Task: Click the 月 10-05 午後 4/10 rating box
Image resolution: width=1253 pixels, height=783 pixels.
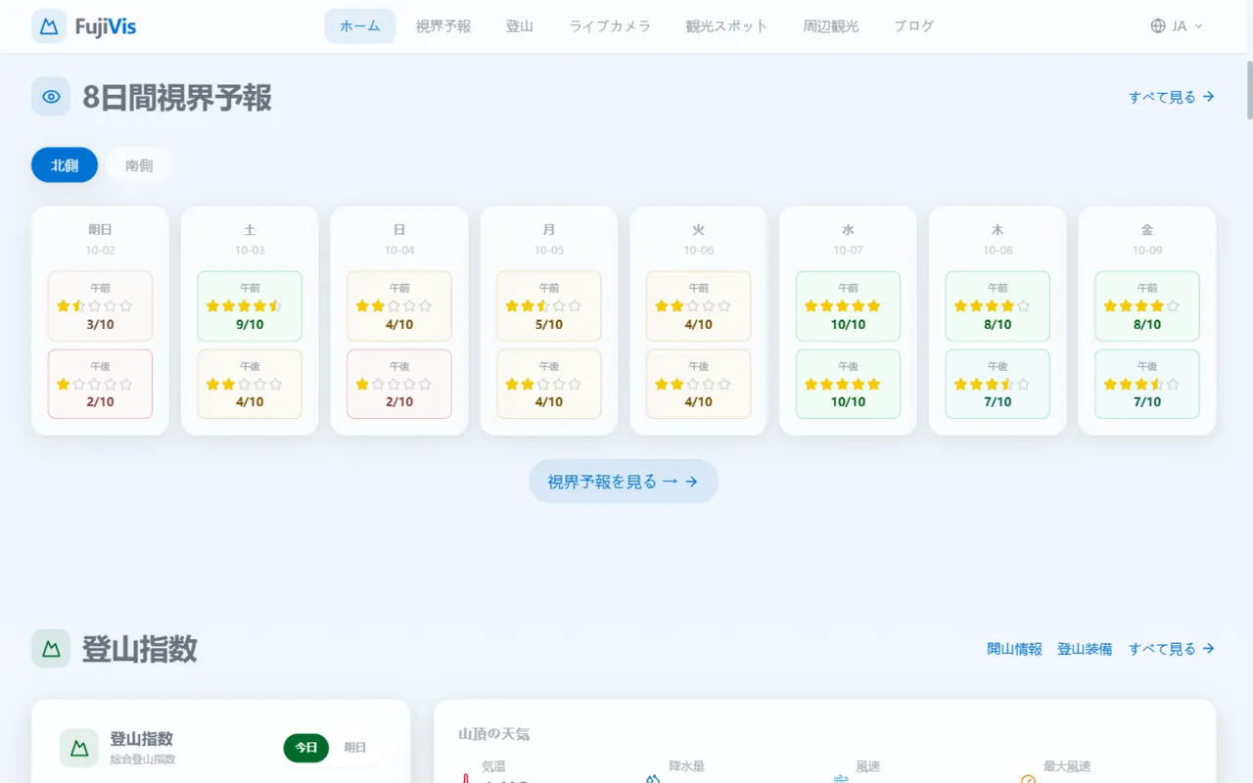Action: point(549,384)
